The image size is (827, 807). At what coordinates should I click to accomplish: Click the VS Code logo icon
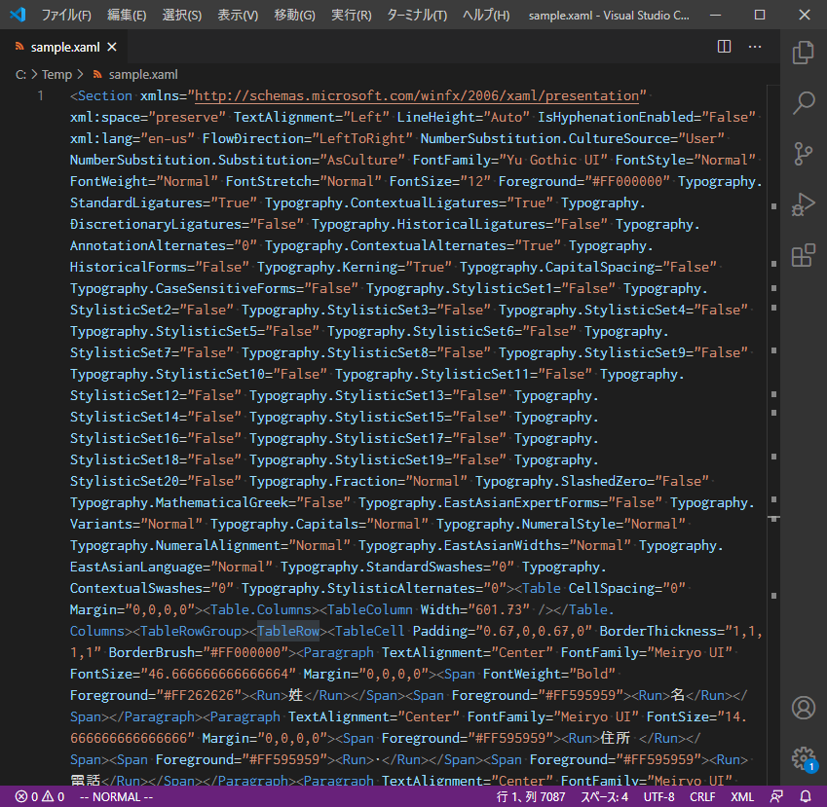pyautogui.click(x=18, y=15)
